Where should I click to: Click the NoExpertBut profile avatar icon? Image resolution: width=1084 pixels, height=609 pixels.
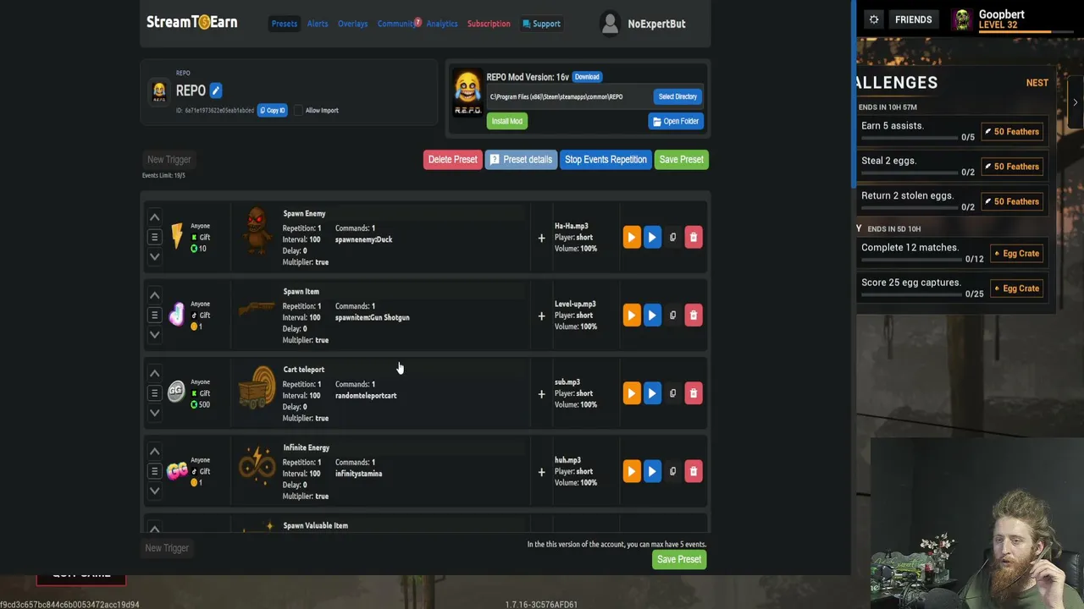coord(610,24)
